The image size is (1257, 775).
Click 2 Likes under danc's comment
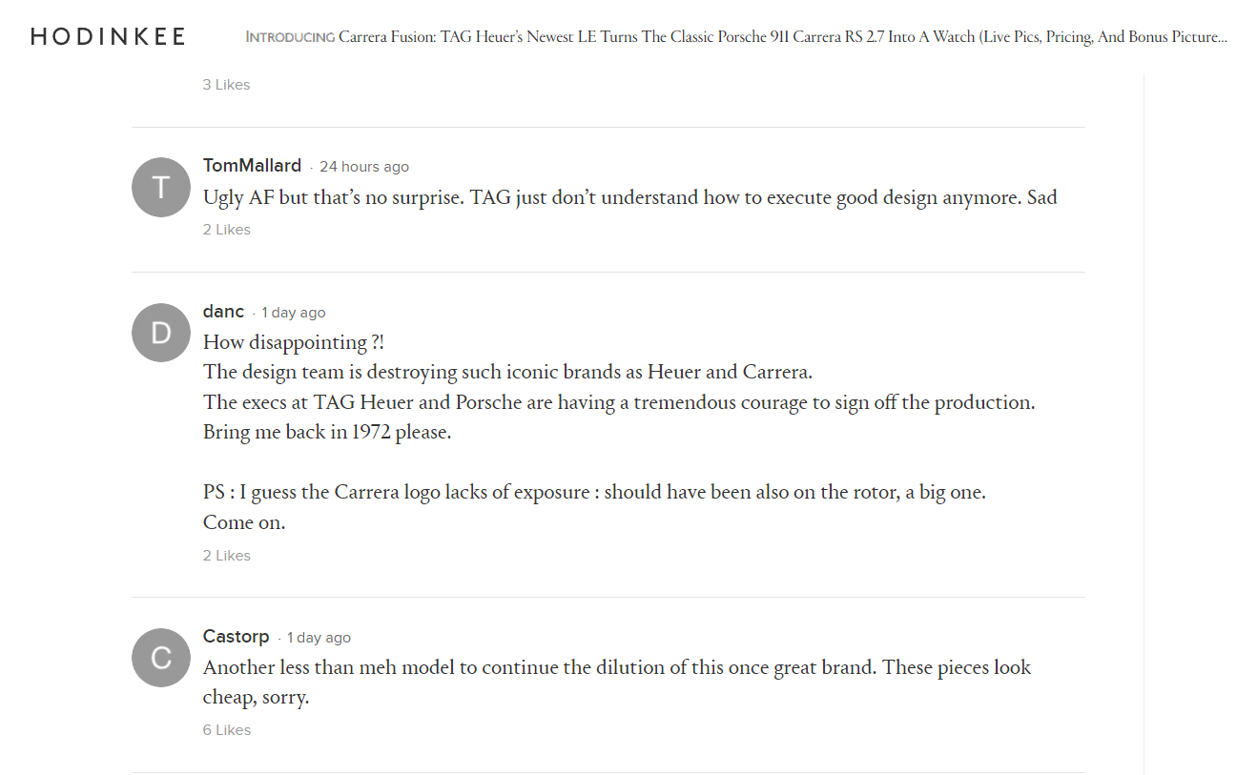226,556
